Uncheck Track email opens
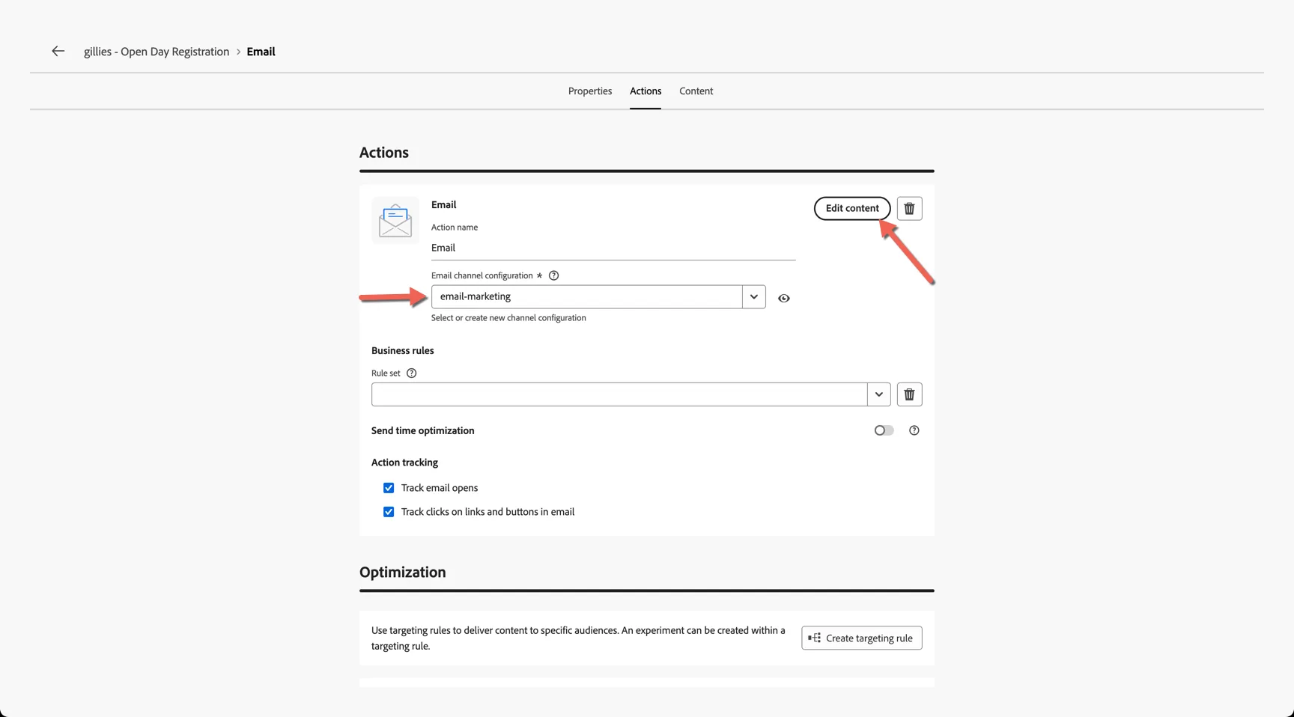Screen dimensions: 1294x717 389,488
